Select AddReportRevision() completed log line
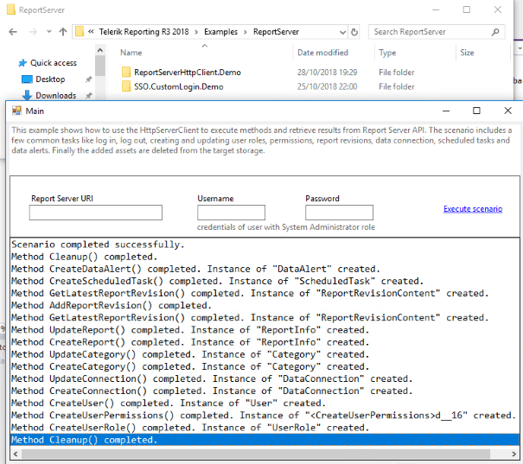523x464 pixels. click(x=265, y=306)
